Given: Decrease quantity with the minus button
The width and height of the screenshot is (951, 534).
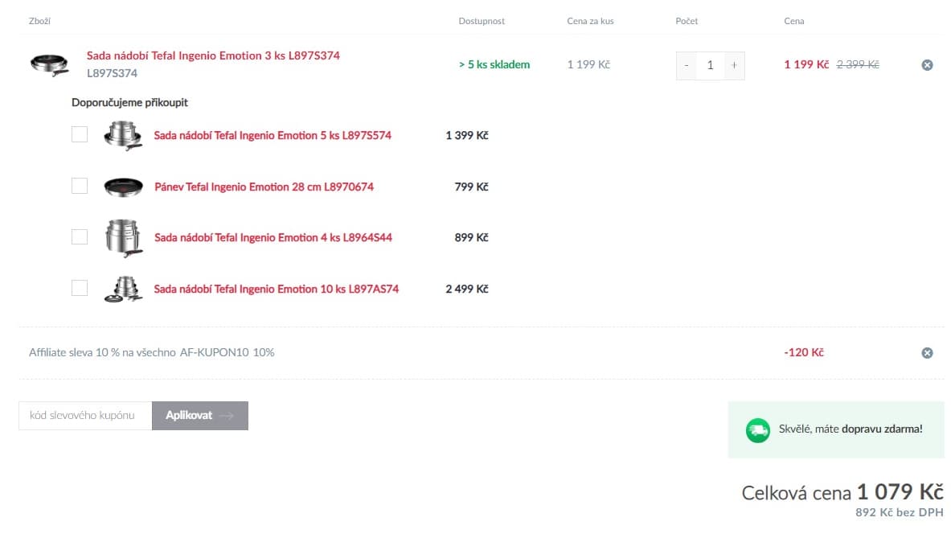Looking at the screenshot, I should coord(686,65).
